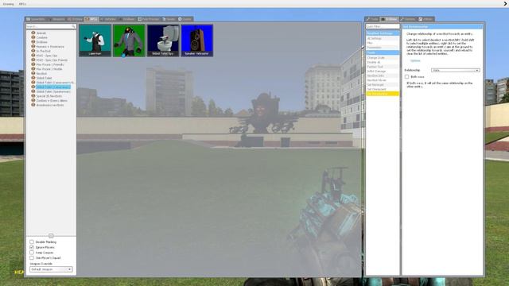The width and height of the screenshot is (509, 286).
Task: Open the MW2 - Spec Ops category
Action: (46, 56)
